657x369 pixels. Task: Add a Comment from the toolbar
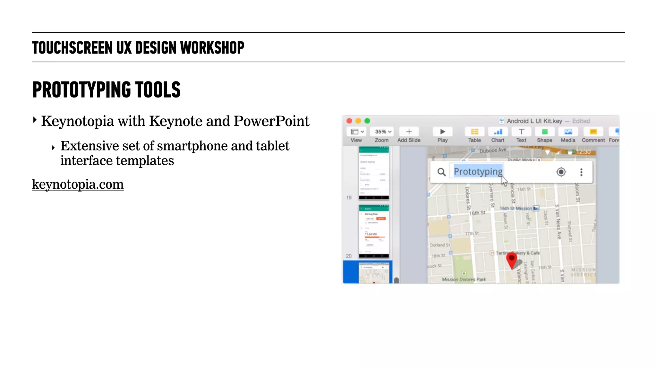[593, 132]
